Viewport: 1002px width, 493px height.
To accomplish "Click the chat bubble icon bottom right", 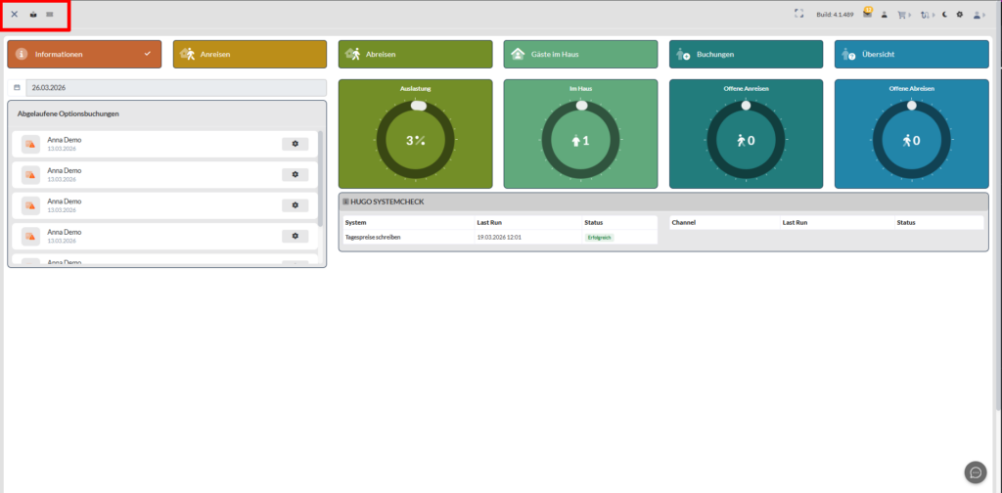I will pos(975,471).
